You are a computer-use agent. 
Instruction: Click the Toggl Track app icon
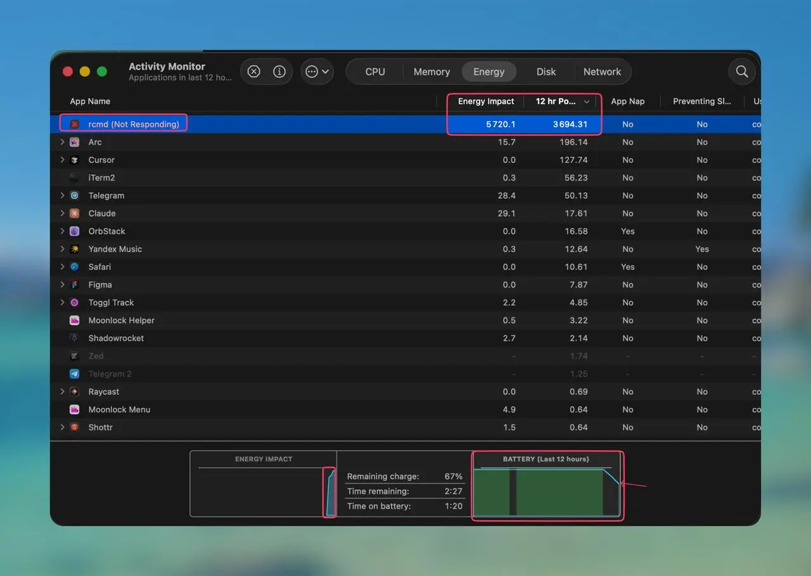75,302
